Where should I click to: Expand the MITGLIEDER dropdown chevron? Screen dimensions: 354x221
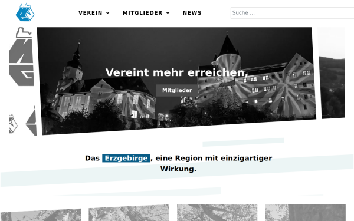click(x=168, y=13)
